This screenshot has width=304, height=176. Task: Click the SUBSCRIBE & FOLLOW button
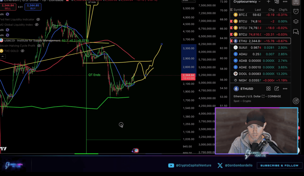(x=279, y=166)
